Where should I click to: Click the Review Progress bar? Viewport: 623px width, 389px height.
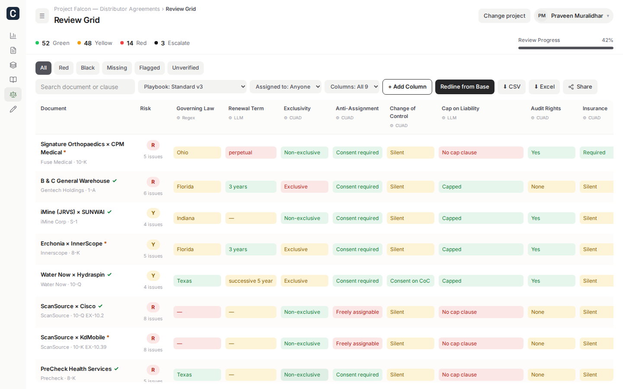(x=566, y=48)
